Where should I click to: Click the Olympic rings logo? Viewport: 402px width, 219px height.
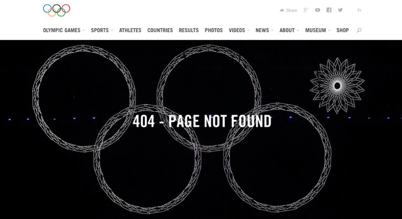click(x=56, y=10)
